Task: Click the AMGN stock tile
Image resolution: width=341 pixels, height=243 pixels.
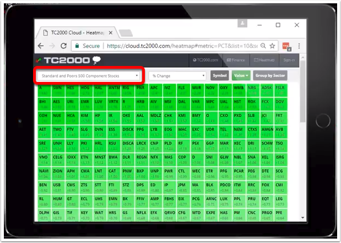Action: point(267,132)
